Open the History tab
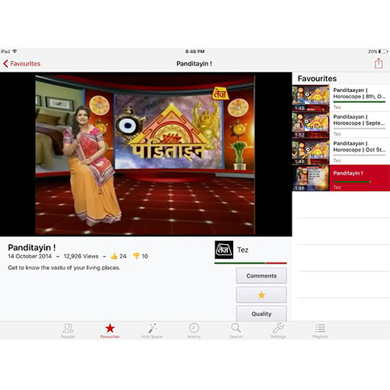Image resolution: width=390 pixels, height=390 pixels. [x=194, y=331]
